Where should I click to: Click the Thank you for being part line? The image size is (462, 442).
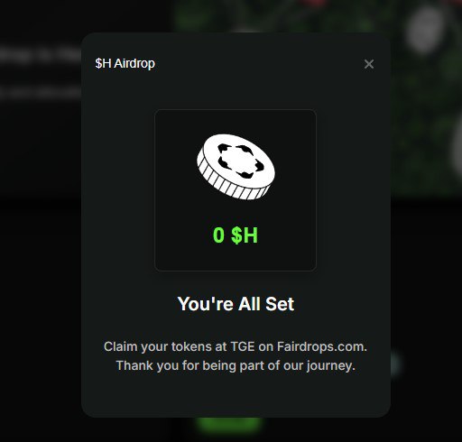(x=236, y=366)
